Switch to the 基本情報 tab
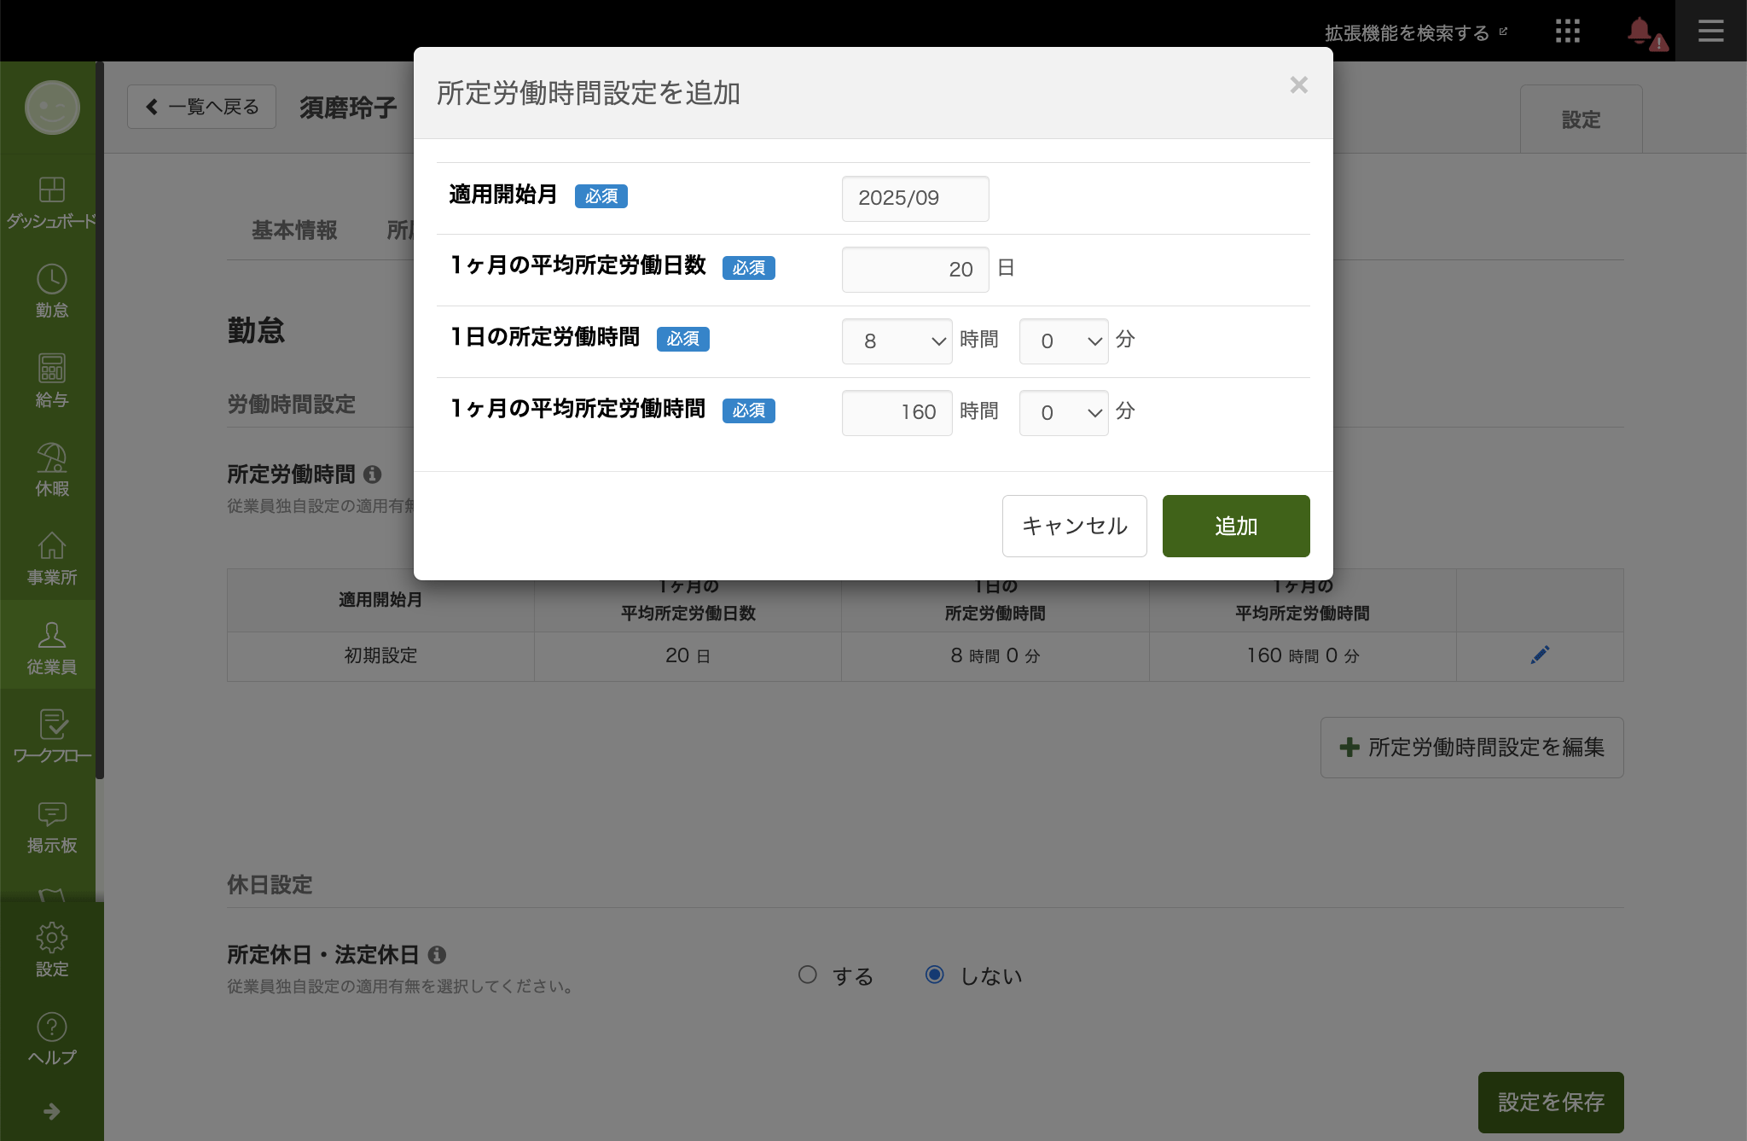The image size is (1747, 1141). point(294,230)
